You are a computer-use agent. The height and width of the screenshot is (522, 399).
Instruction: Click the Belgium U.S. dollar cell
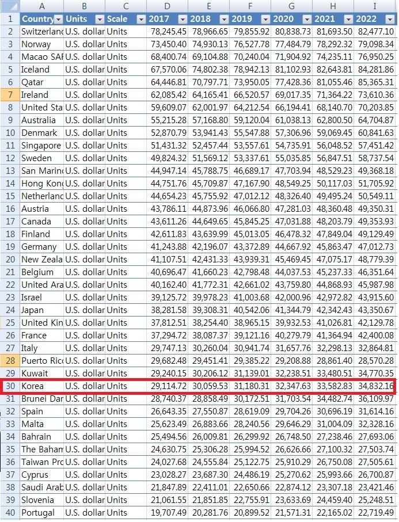pos(84,272)
